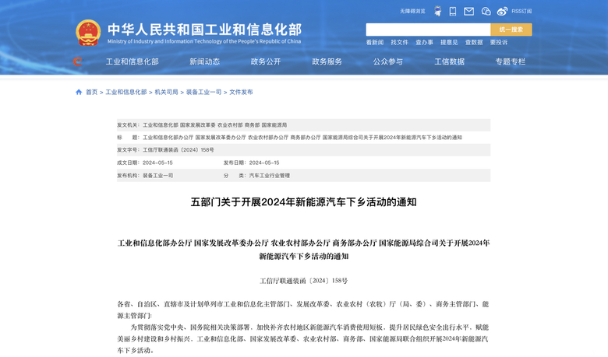Open 专题专栏 navigation menu

511,61
